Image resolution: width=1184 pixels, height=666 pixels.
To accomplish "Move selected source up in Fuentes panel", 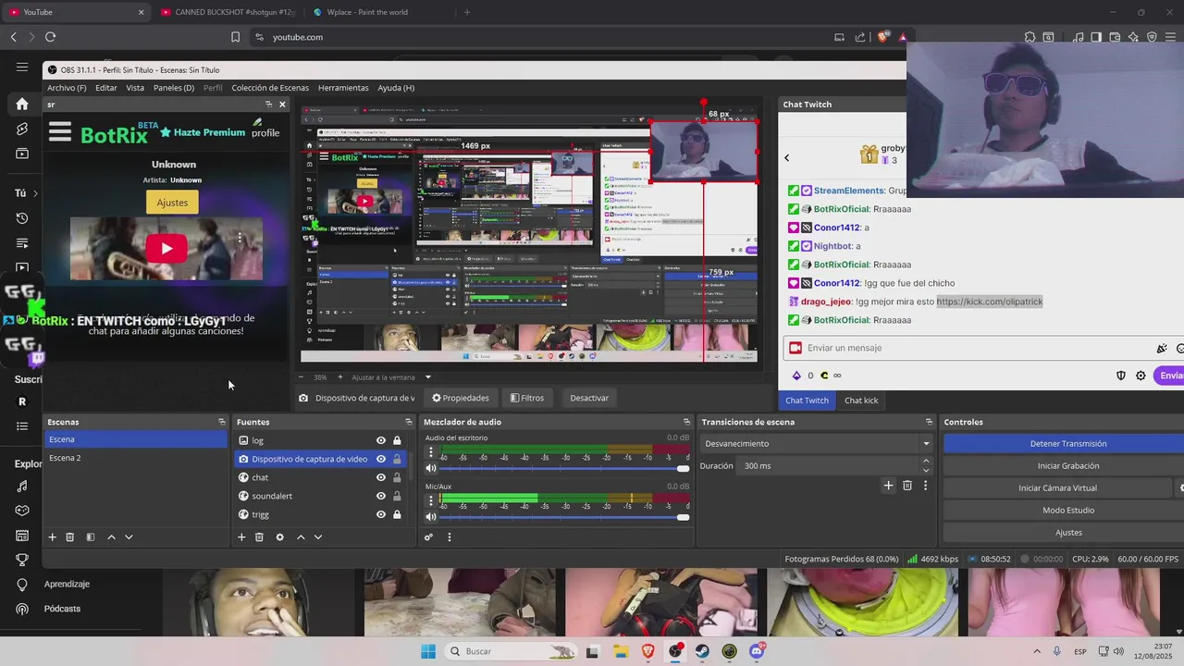I will [x=301, y=536].
